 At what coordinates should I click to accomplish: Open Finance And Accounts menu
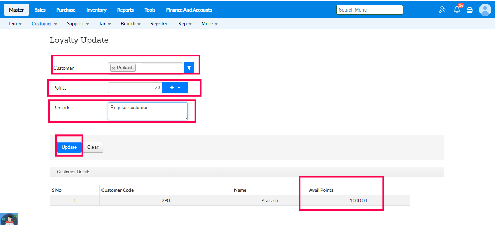189,10
